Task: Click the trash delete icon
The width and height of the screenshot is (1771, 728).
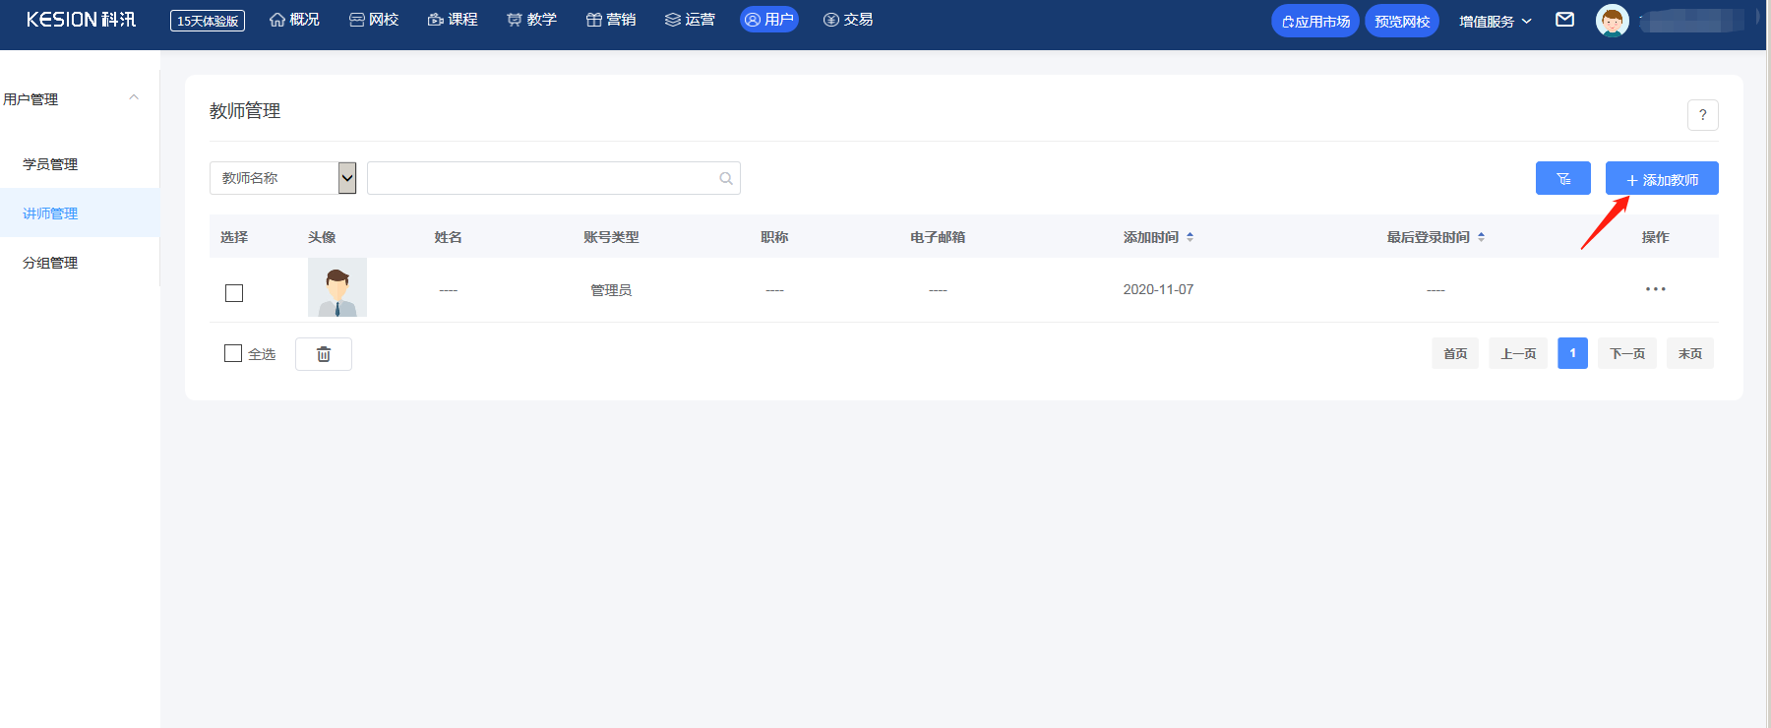Action: click(324, 354)
